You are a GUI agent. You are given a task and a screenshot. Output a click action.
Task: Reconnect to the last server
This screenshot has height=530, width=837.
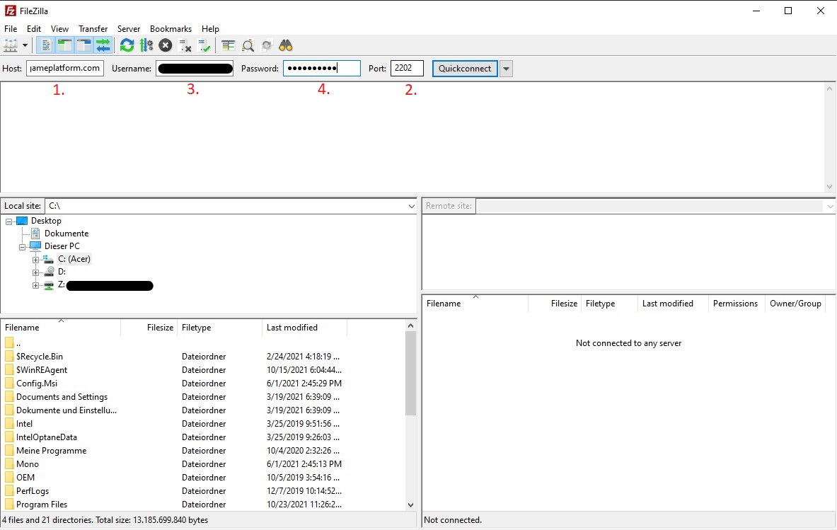coord(204,45)
